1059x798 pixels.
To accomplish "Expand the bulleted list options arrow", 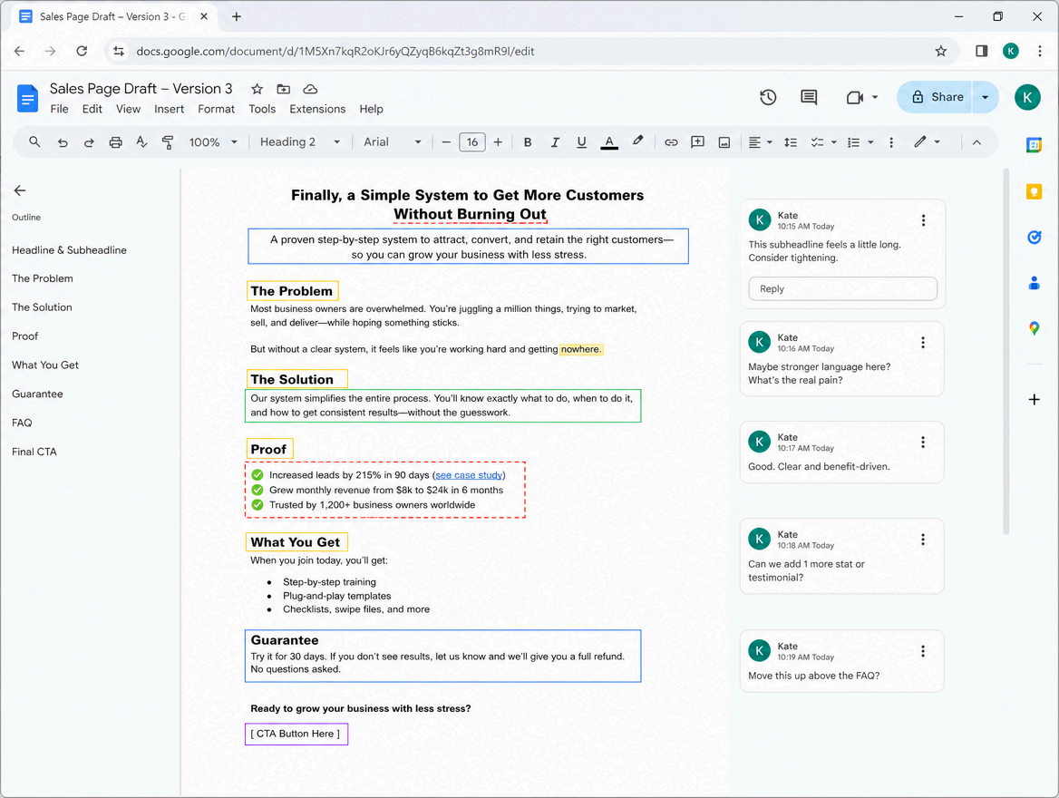I will click(870, 141).
